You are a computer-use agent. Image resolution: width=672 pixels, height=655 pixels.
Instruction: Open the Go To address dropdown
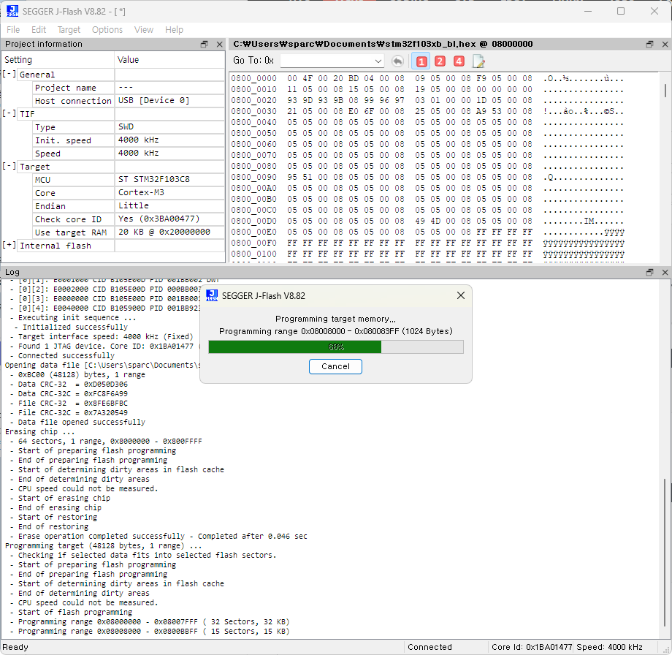378,61
